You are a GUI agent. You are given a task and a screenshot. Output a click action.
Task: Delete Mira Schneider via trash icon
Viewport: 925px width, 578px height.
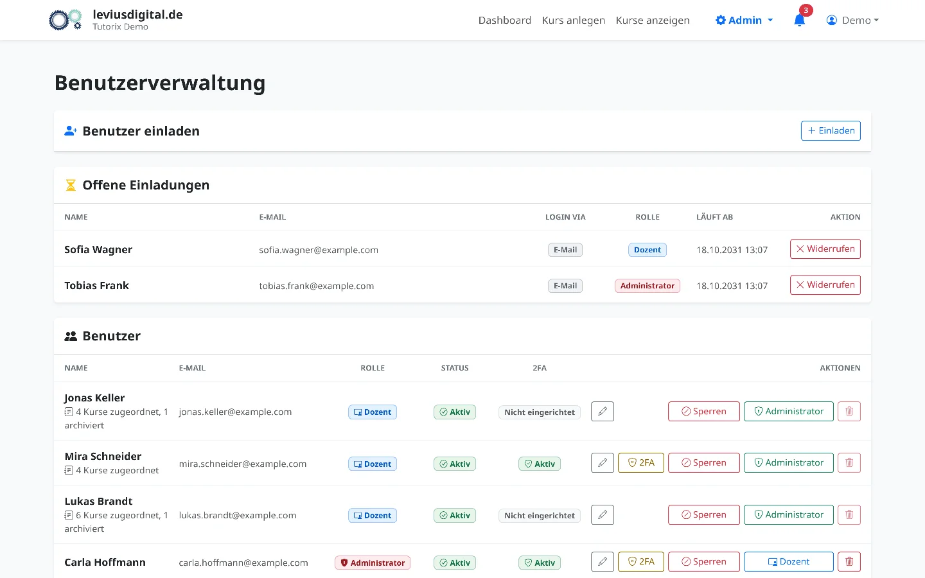coord(849,462)
